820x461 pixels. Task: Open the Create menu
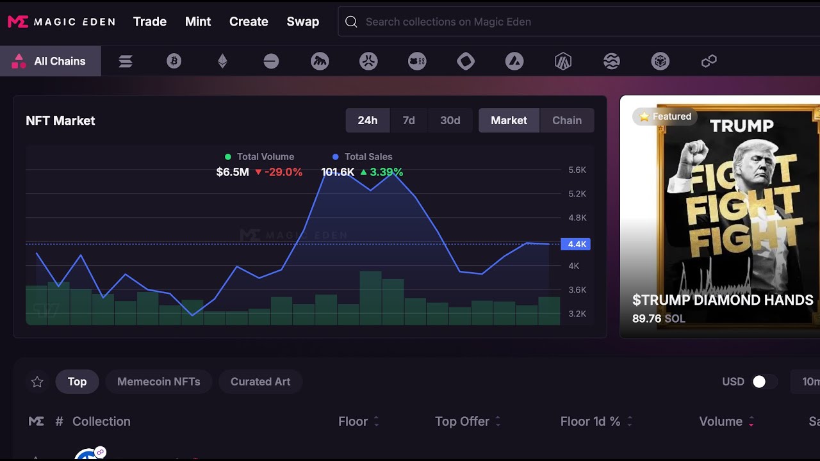[x=249, y=22]
